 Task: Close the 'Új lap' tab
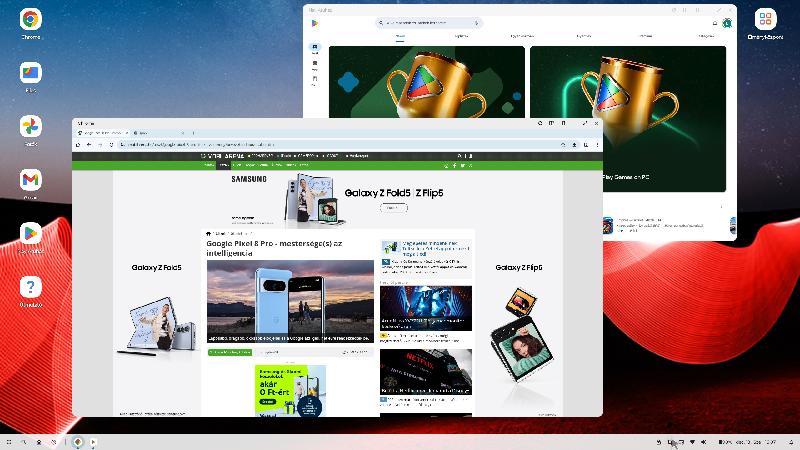click(x=183, y=133)
